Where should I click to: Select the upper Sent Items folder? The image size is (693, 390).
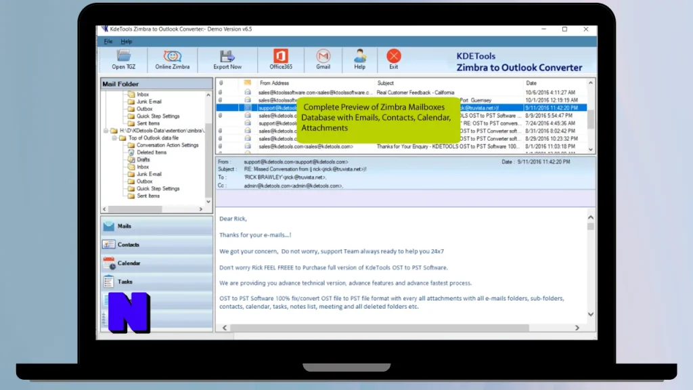click(148, 123)
